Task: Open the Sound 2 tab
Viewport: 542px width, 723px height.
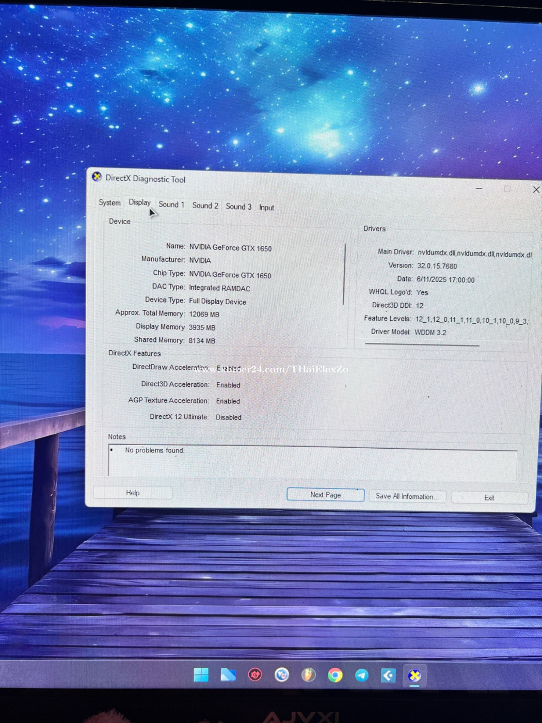Action: 205,206
